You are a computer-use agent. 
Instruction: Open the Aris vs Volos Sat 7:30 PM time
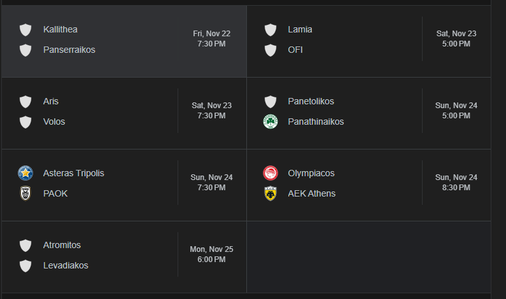[x=212, y=111]
